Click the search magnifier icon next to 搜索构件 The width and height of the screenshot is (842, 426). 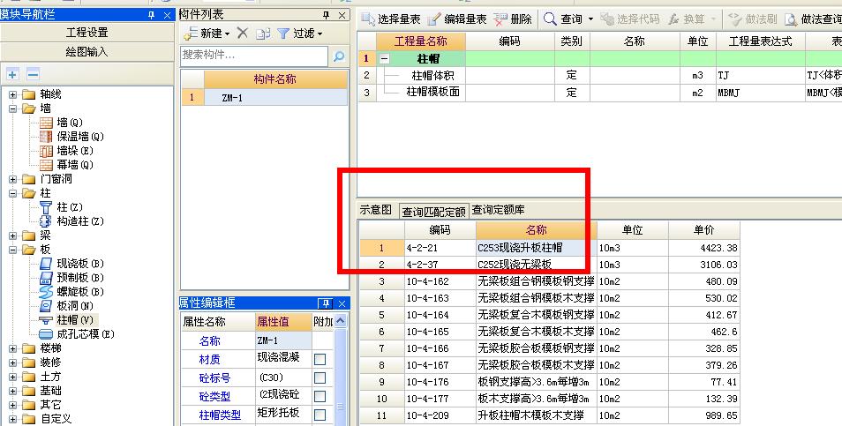pos(339,56)
